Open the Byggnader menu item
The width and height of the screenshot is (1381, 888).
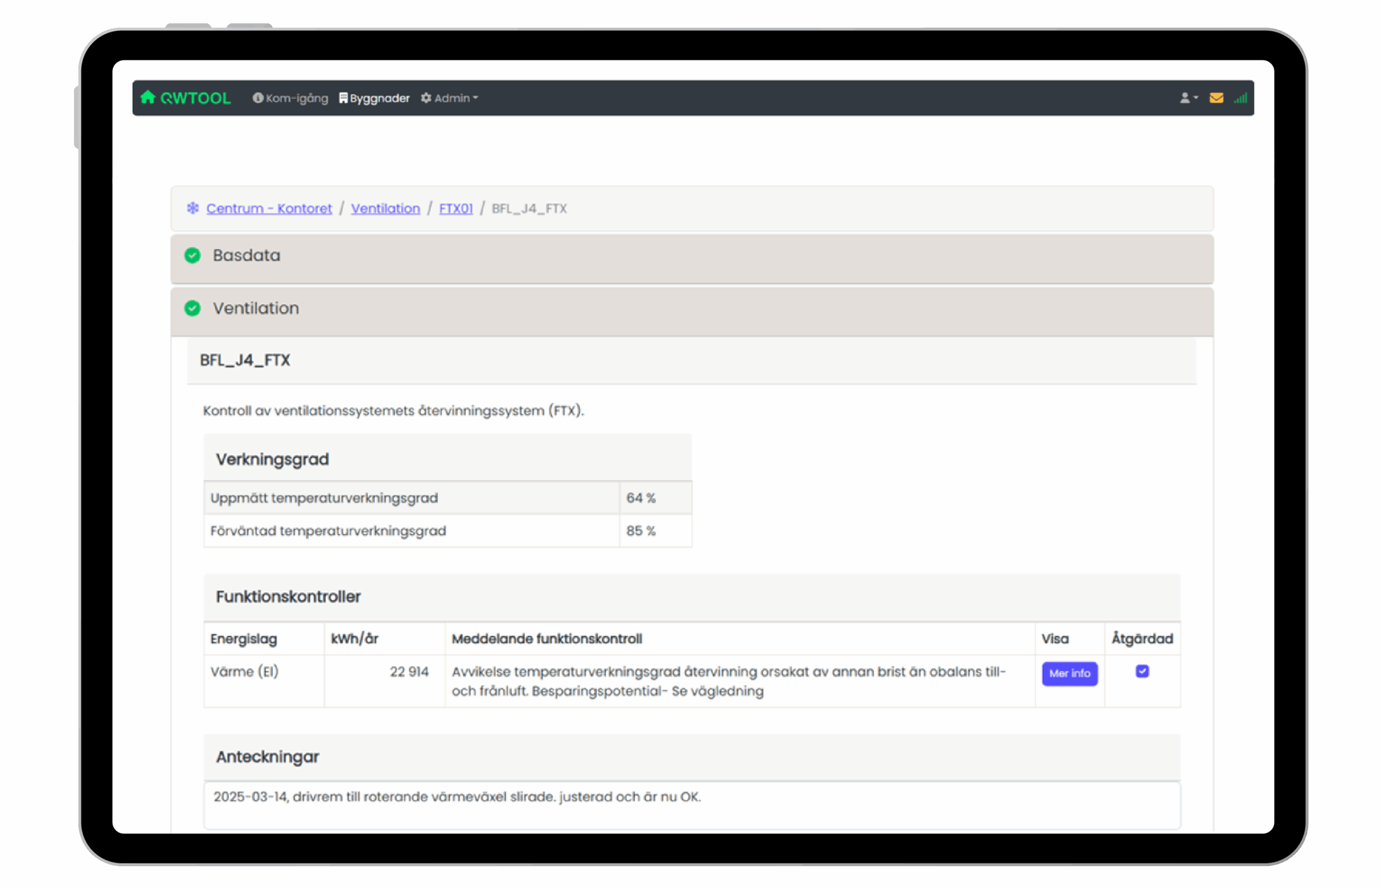[x=379, y=98]
